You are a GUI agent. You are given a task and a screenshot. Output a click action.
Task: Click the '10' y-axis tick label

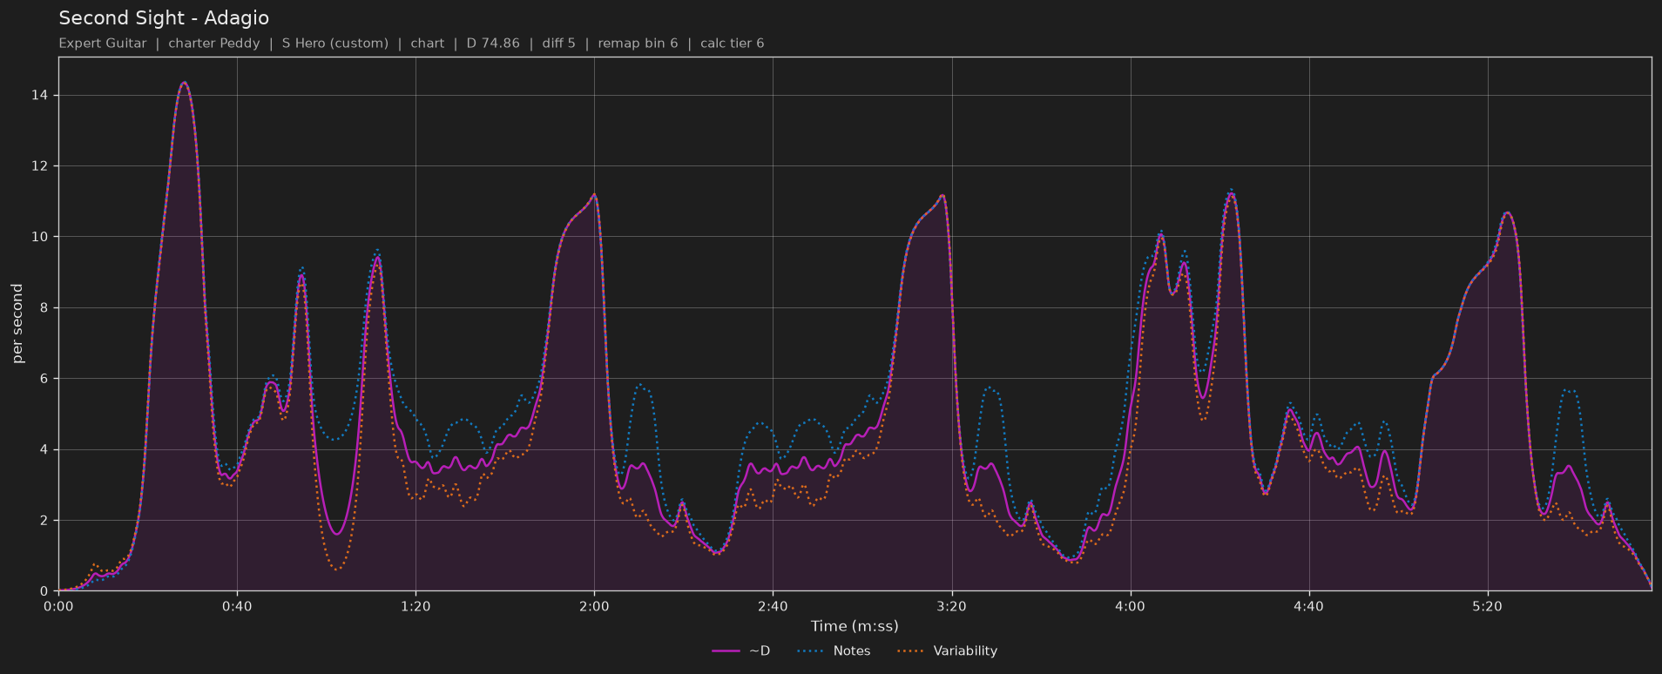[40, 237]
